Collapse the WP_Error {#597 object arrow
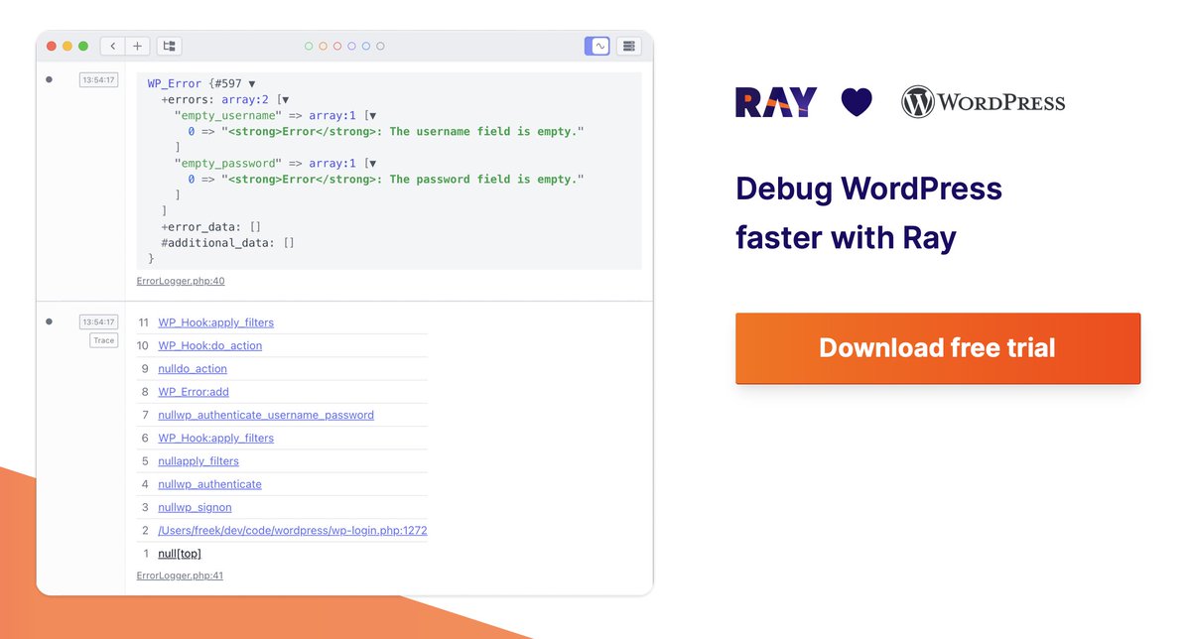Image resolution: width=1191 pixels, height=639 pixels. click(252, 84)
